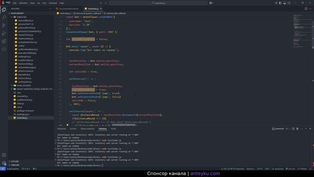The height and width of the screenshot is (177, 314).
Task: Open Run and Debug view
Action: (x=4, y=33)
